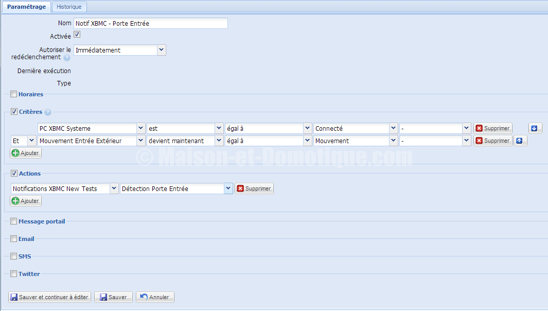Cancel editing with Annuler
Image resolution: width=548 pixels, height=311 pixels.
point(155,297)
